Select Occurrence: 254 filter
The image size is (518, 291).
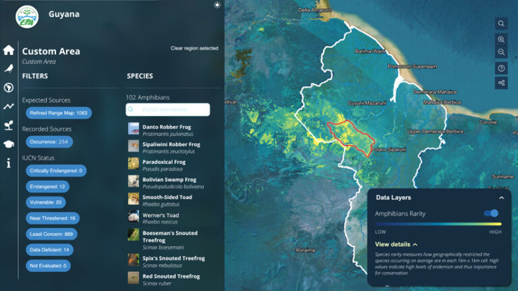49,142
